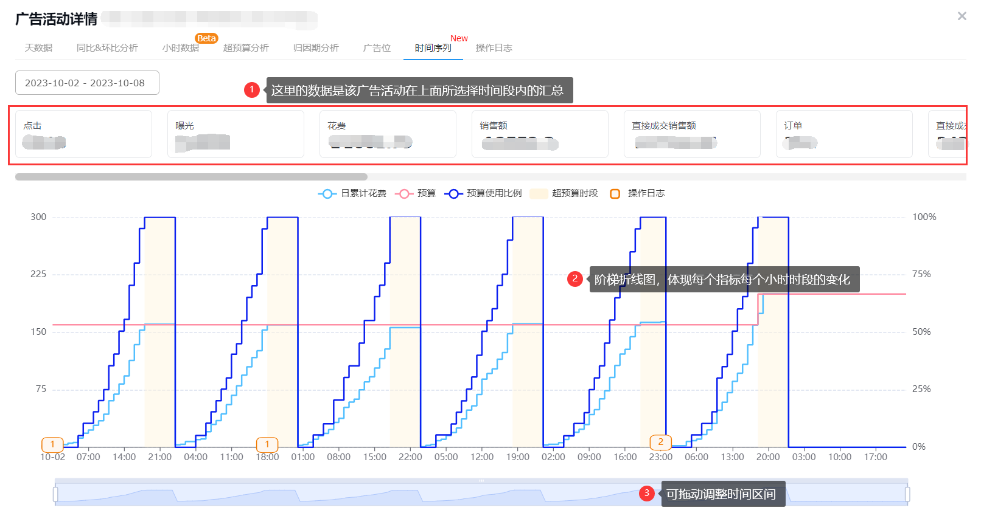Select the 订单 metric card
This screenshot has width=981, height=530.
pos(844,134)
